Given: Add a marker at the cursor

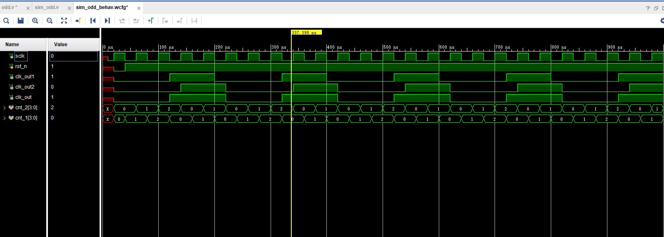Looking at the screenshot, I should pyautogui.click(x=151, y=21).
